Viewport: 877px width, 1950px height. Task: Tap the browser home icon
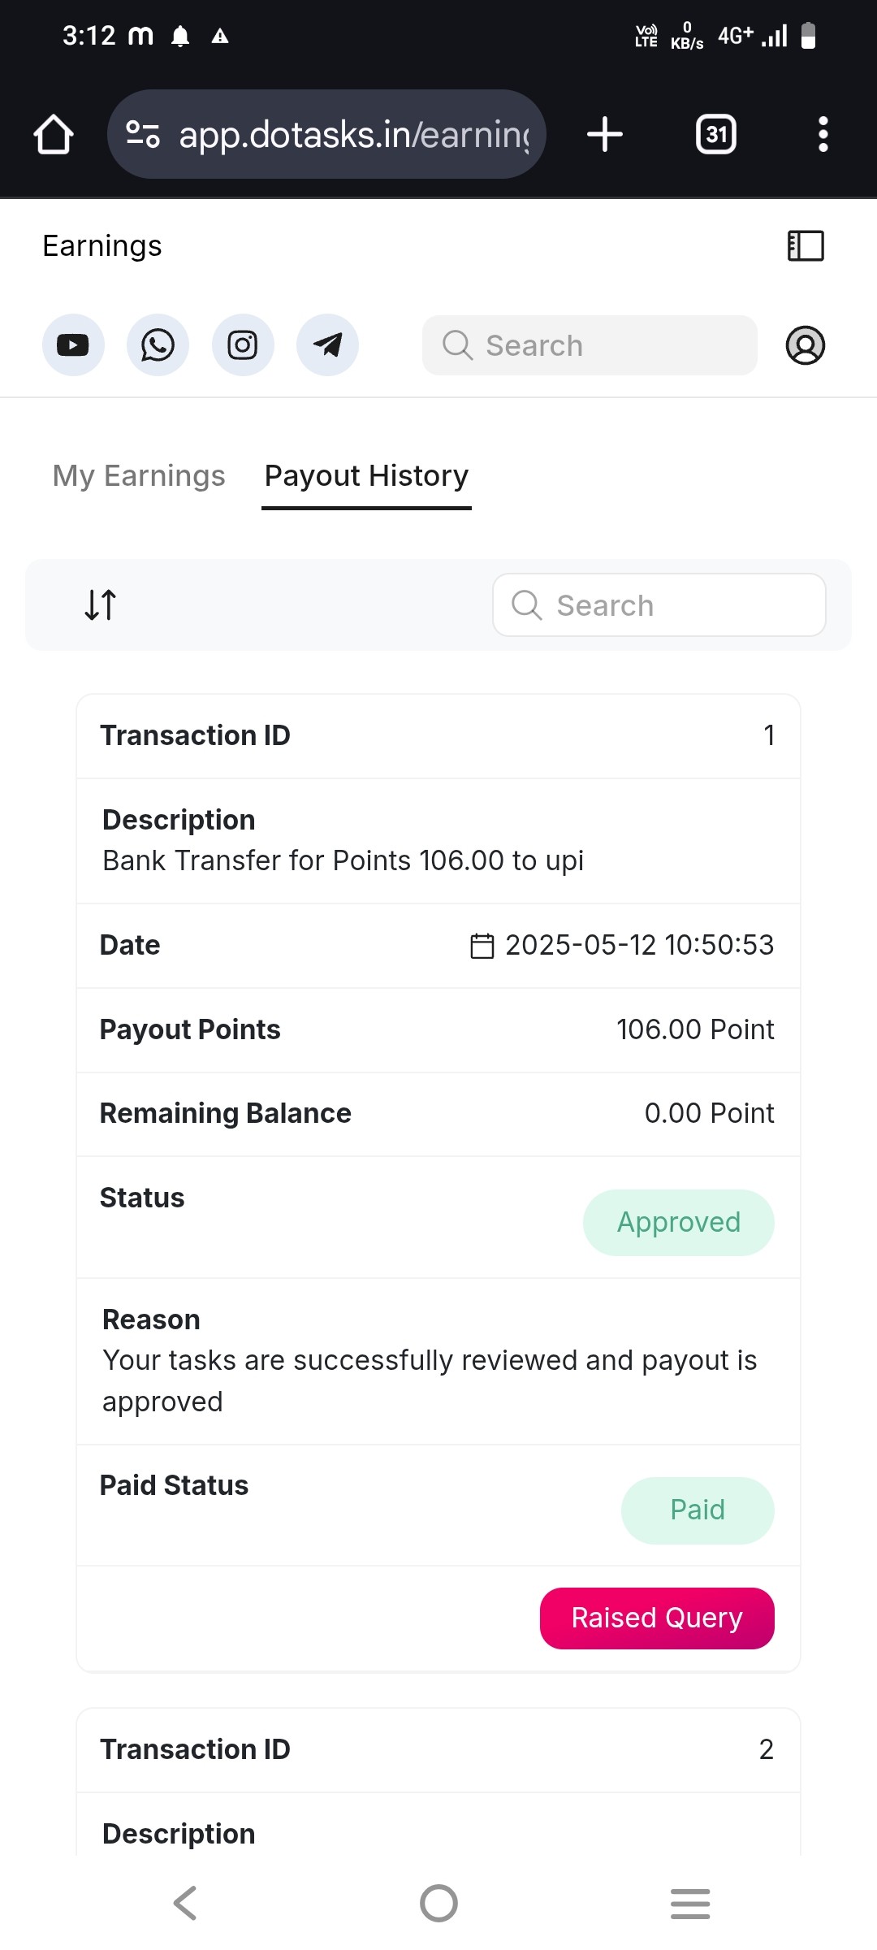click(54, 134)
